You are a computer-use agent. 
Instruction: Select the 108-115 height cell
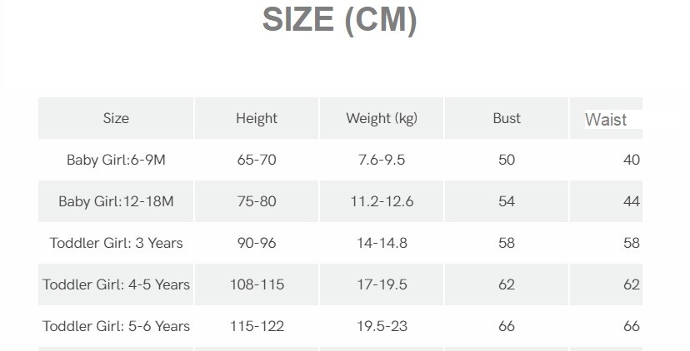coord(257,284)
